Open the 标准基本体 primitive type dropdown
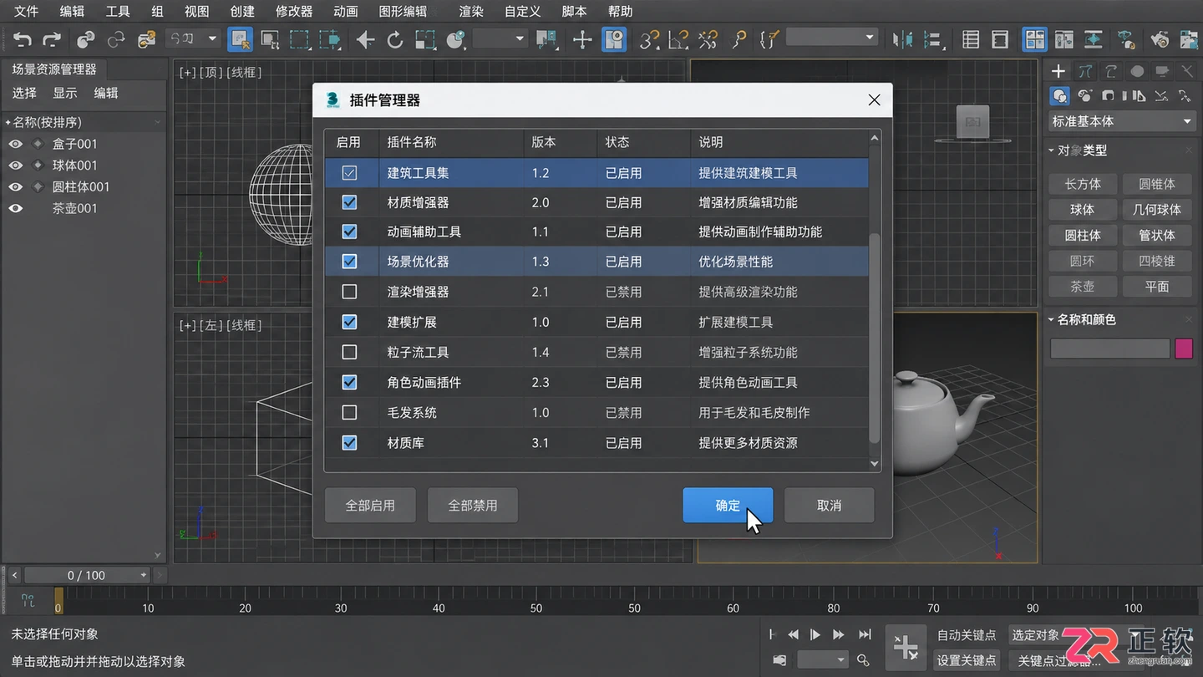1203x677 pixels. coord(1122,121)
